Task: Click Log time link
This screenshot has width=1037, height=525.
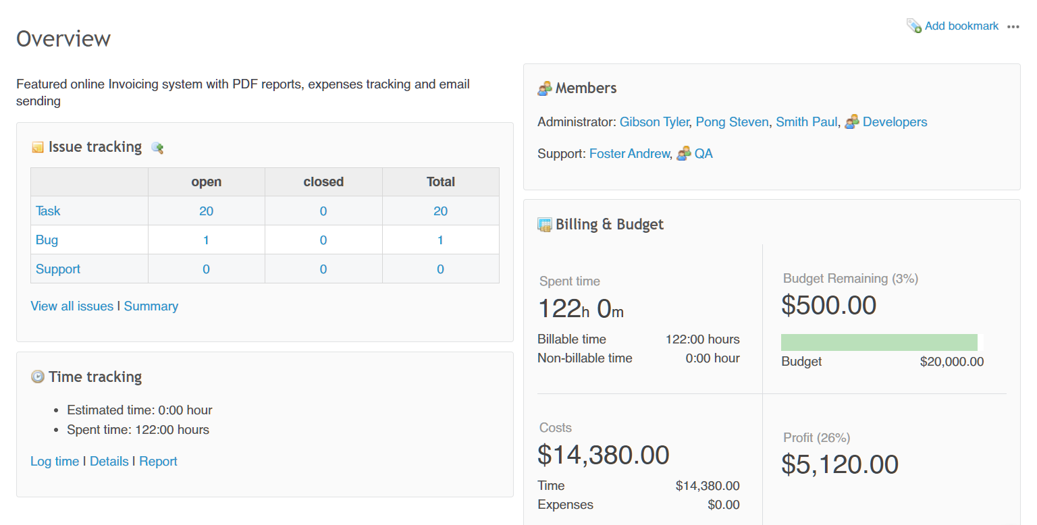Action: [x=55, y=462]
